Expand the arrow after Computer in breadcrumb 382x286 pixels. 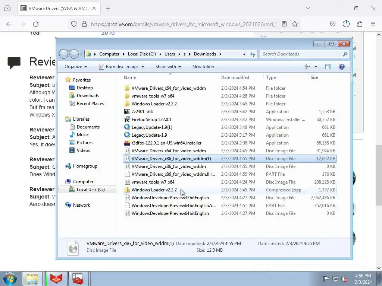point(124,54)
